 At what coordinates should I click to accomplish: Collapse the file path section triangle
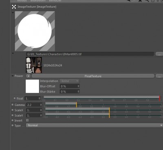coord(13,53)
